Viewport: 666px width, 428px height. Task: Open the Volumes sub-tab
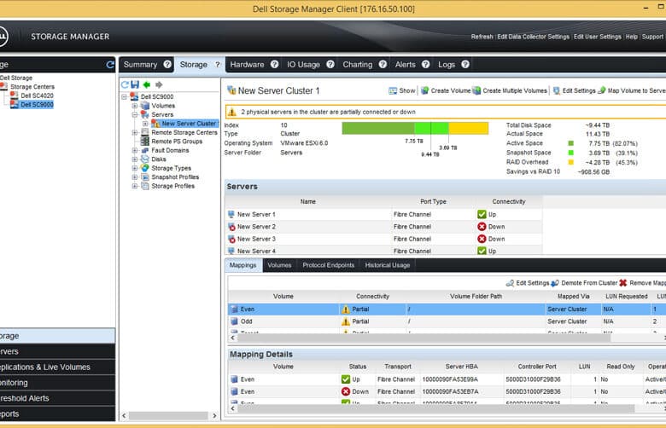pos(279,265)
